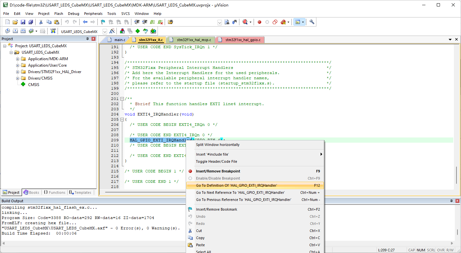The height and width of the screenshot is (253, 461).
Task: Open the Peripherals menu
Action: point(93,14)
